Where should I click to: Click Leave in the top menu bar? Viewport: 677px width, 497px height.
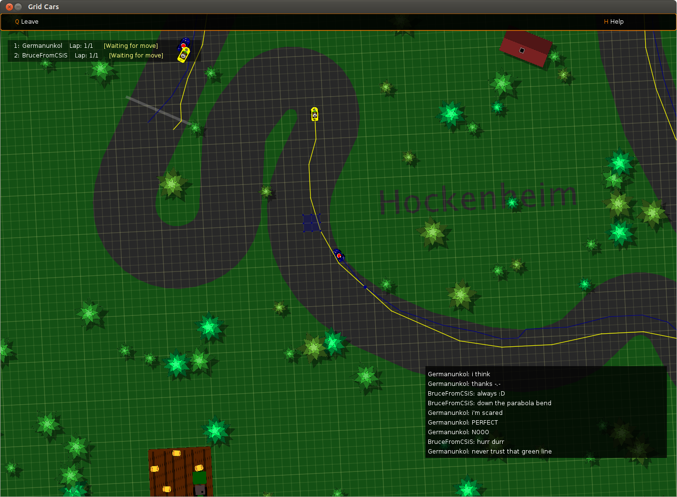pyautogui.click(x=27, y=22)
